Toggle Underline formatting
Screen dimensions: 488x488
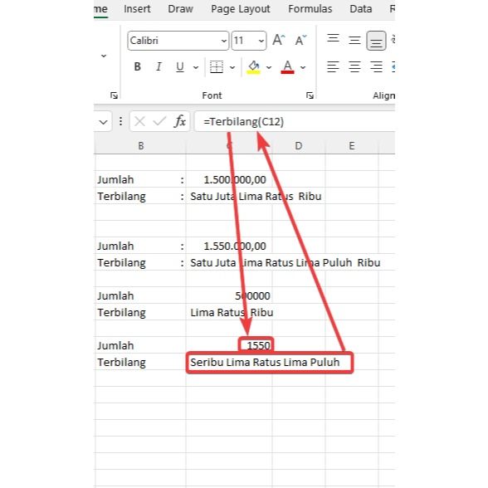(x=180, y=67)
